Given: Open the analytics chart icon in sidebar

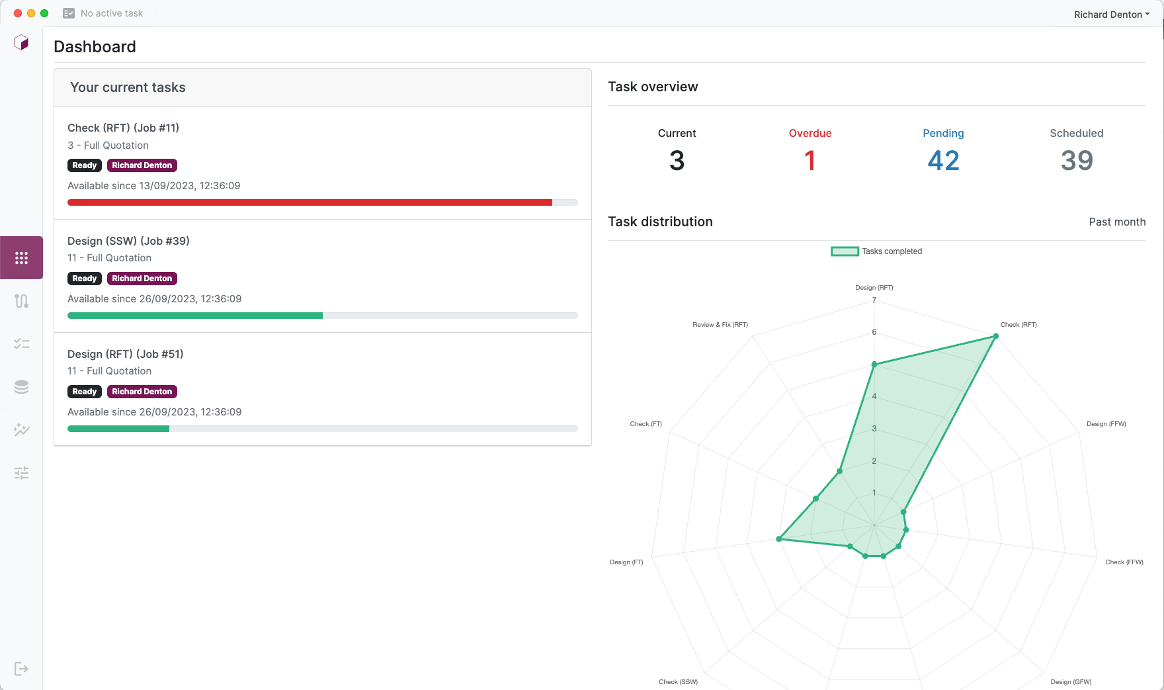Looking at the screenshot, I should click(21, 430).
